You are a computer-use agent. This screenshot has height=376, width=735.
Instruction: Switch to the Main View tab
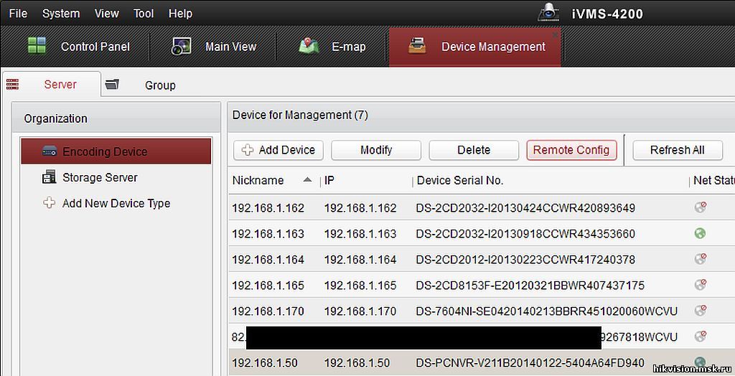(213, 47)
